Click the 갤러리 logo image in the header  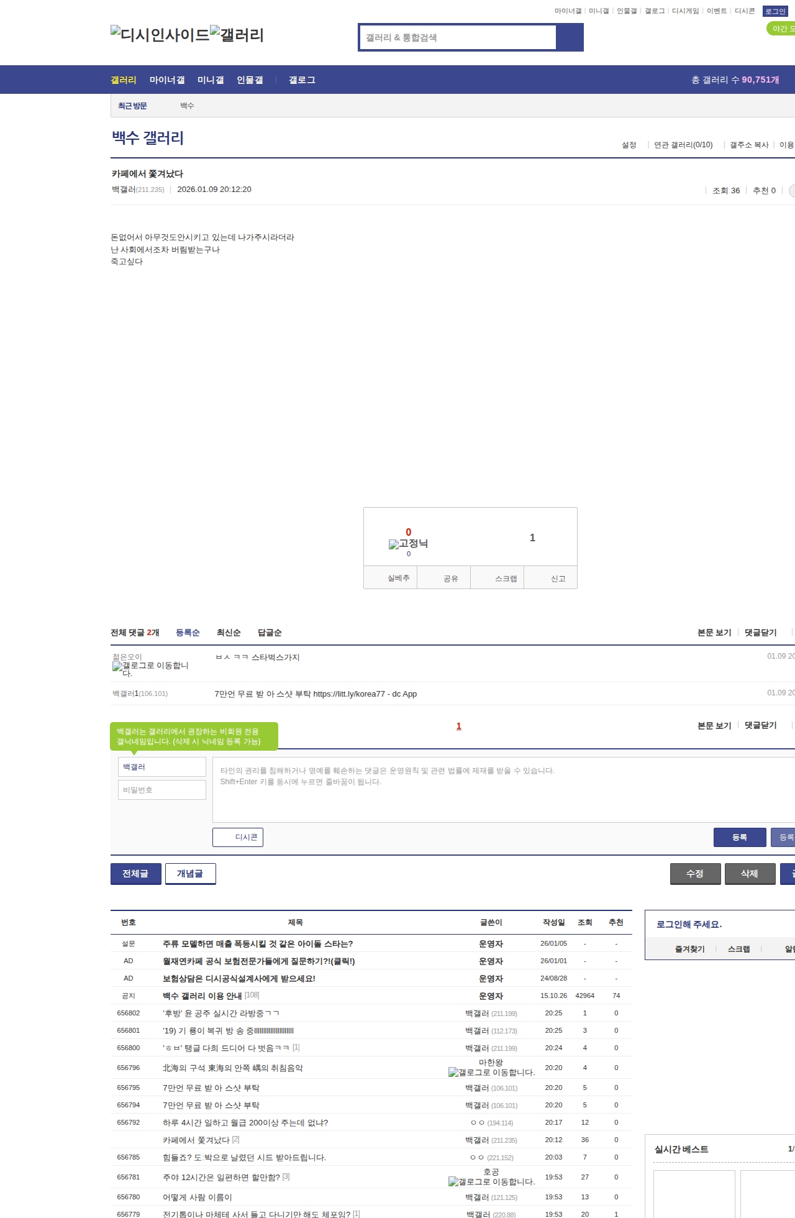pos(237,35)
